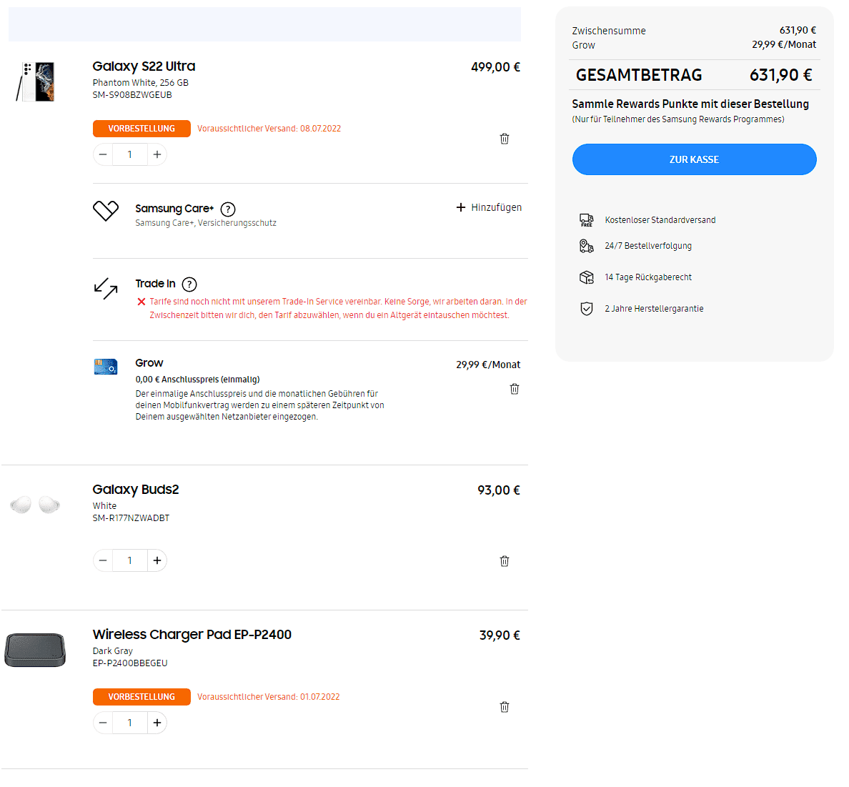Open the Galaxy S22 Ultra product thumbnail
Screen dimensions: 849x787
(x=35, y=81)
